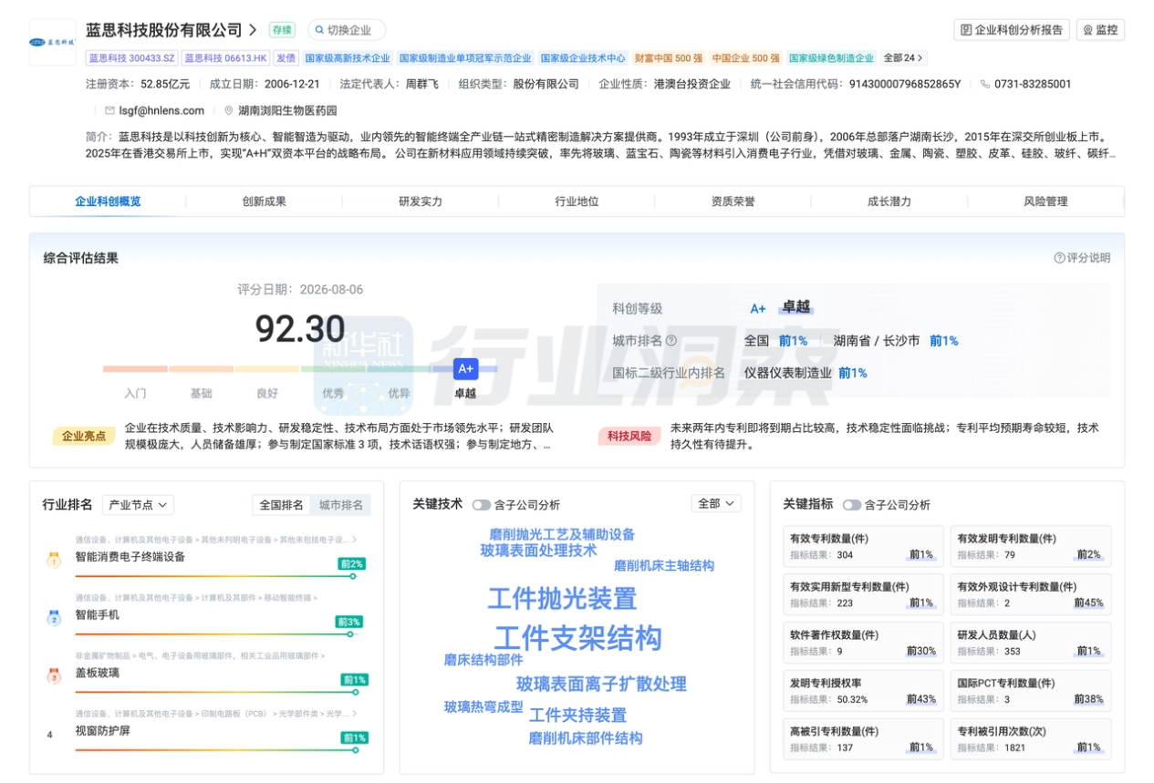Click the 发债 tag

(x=286, y=57)
